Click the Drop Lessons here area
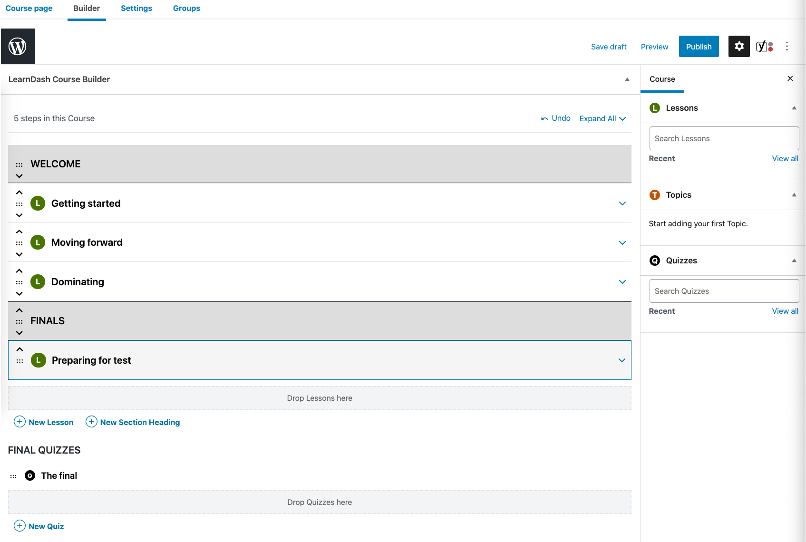Screen dimensions: 806x542 point(320,398)
